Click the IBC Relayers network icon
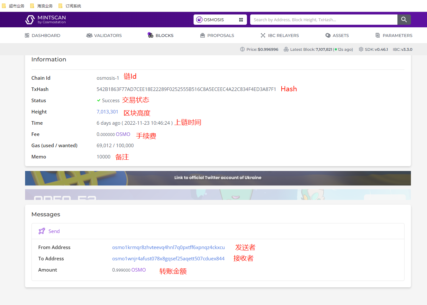The width and height of the screenshot is (427, 305). [x=263, y=35]
